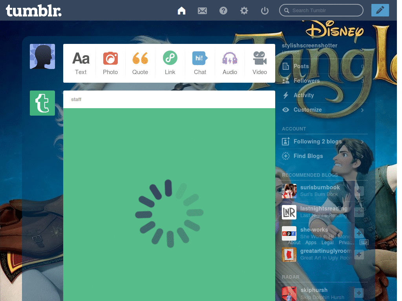Open recommended blog greatartinuglyrooms

326,251
